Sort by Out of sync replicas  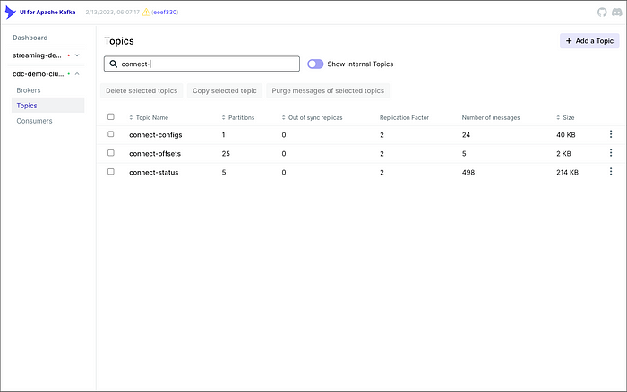point(312,117)
